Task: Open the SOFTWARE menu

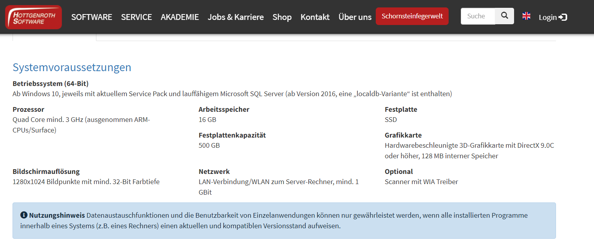Action: tap(91, 17)
